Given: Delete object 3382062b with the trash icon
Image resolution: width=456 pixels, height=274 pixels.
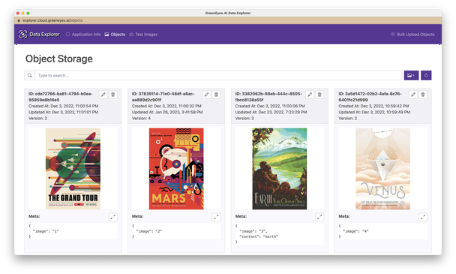Looking at the screenshot, I should point(319,95).
